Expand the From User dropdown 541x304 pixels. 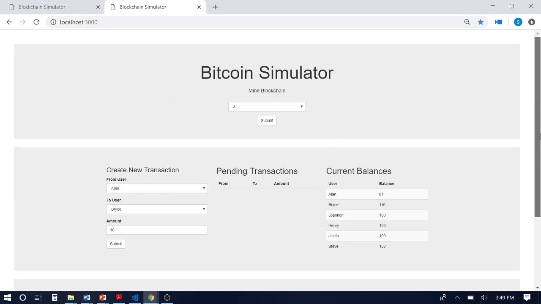157,188
